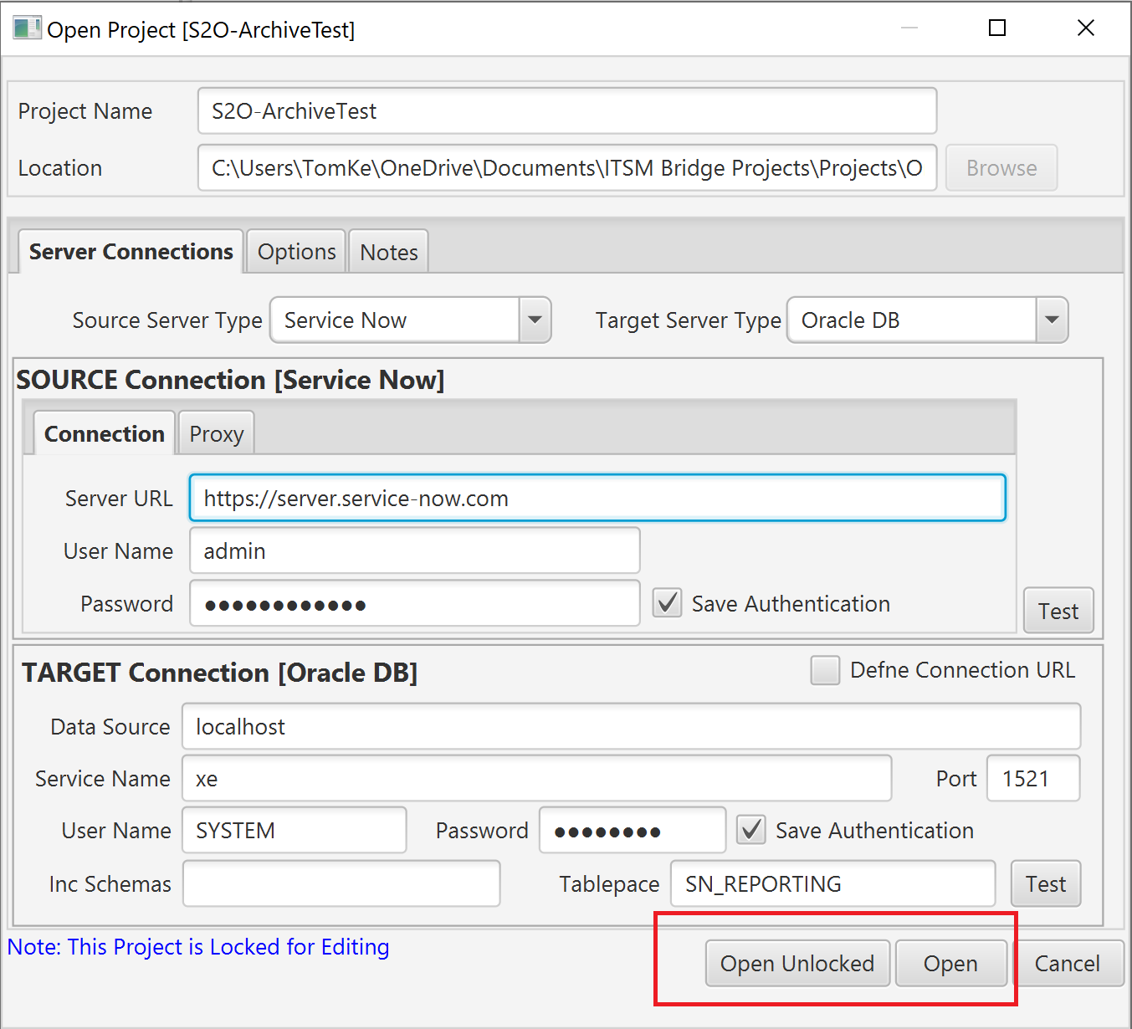Open the Source Server Type dropdown

(x=535, y=320)
